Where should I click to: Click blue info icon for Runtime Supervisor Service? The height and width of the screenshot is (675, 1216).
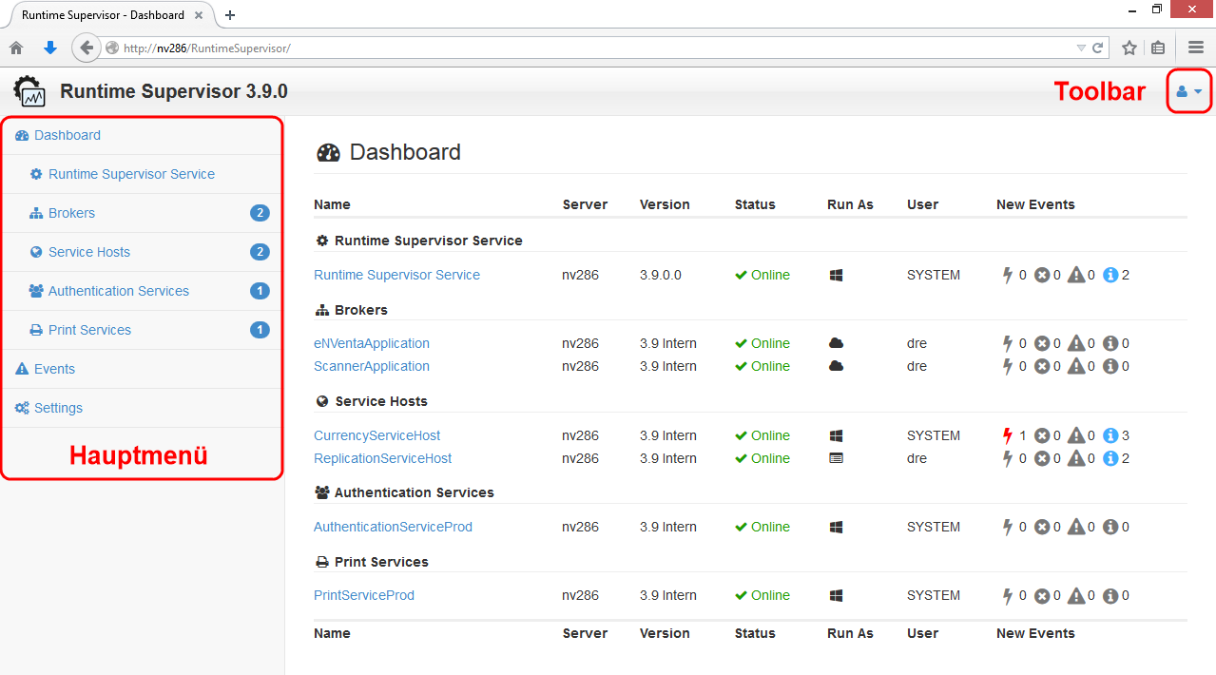pos(1110,275)
